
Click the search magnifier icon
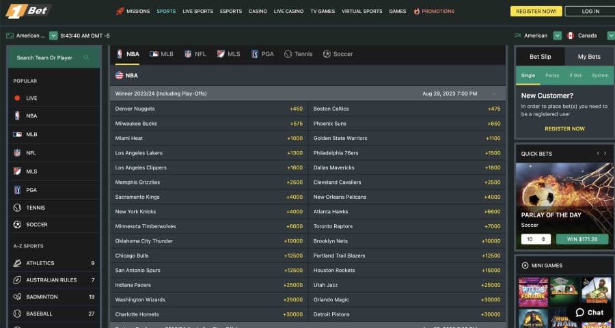[x=87, y=57]
